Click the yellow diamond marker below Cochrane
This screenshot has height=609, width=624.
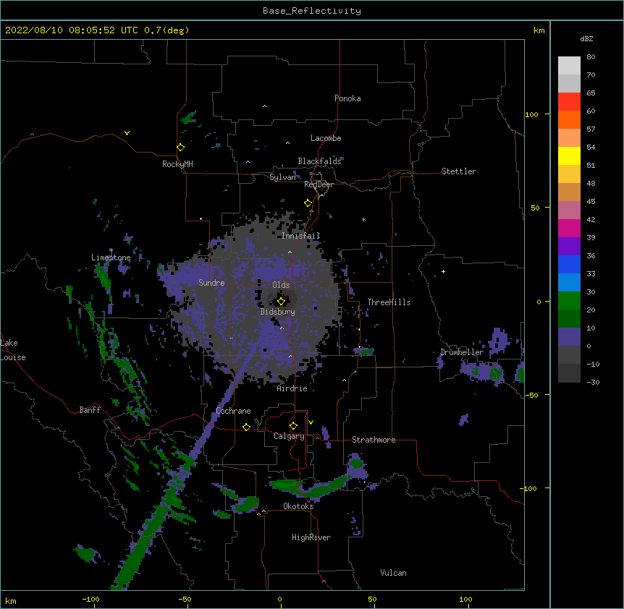pyautogui.click(x=246, y=427)
